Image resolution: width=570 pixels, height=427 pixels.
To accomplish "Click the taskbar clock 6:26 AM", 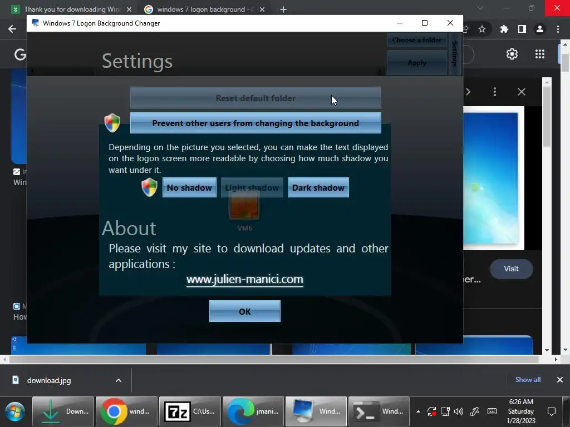I will click(x=521, y=411).
